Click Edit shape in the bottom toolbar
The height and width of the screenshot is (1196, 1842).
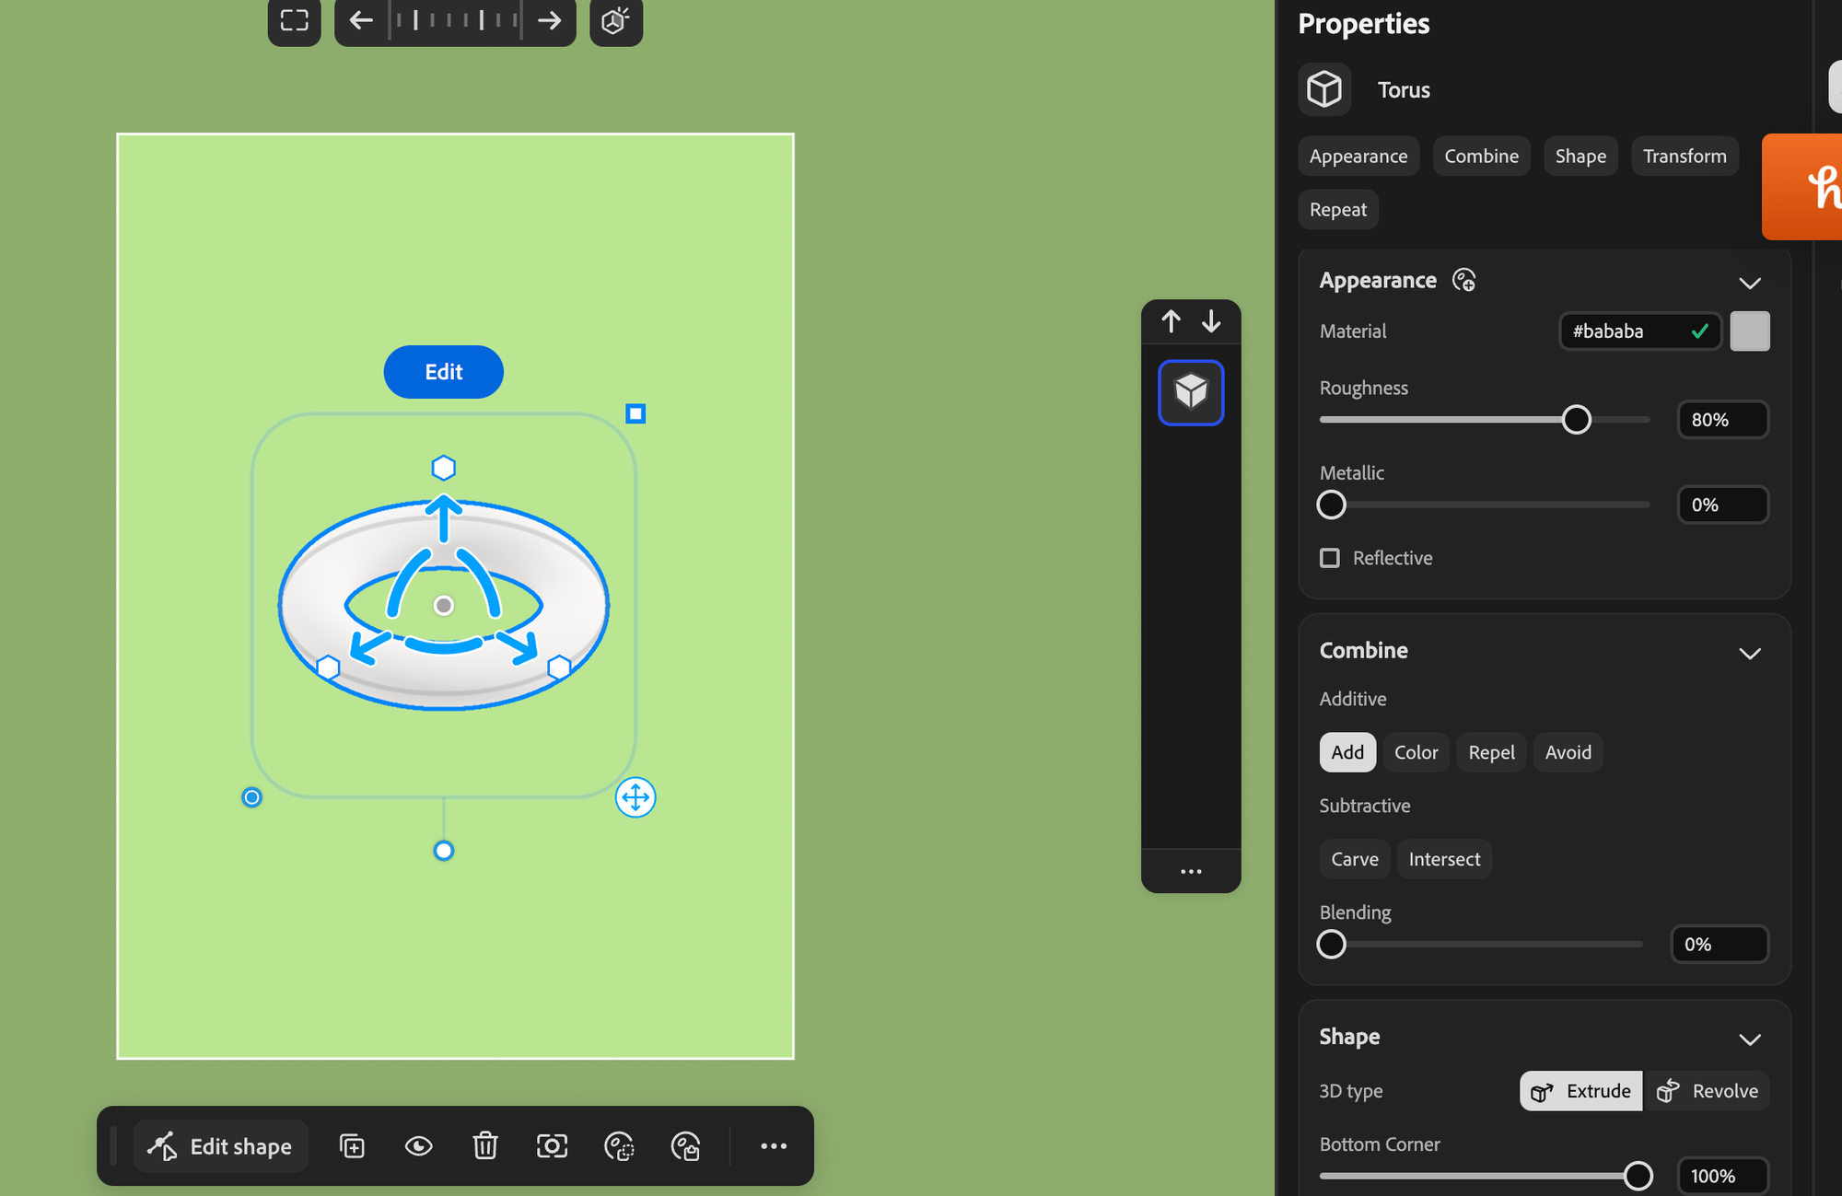click(x=221, y=1146)
